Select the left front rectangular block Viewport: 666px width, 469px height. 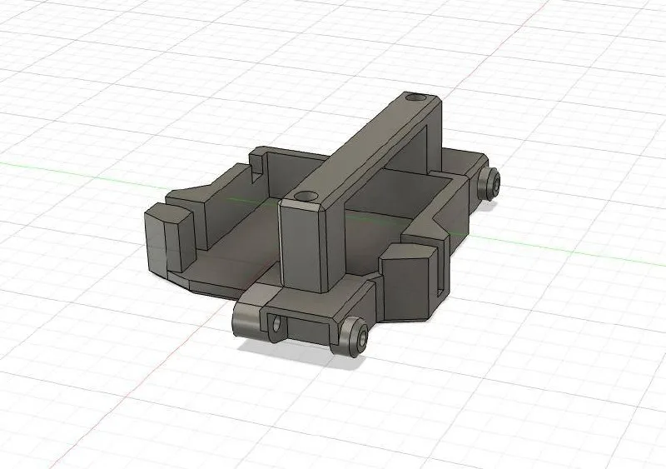(x=169, y=237)
